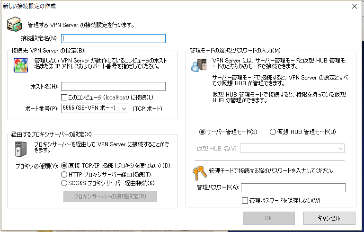This screenshot has width=364, height=232.
Task: Click the golden keys password icon
Action: coord(199,172)
